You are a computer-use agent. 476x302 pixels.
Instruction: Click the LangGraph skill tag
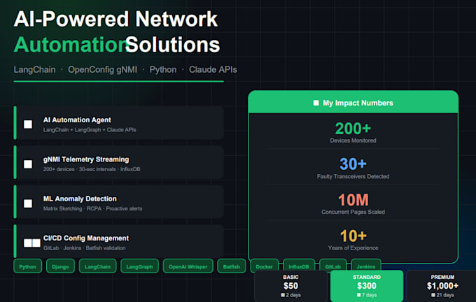pyautogui.click(x=139, y=266)
